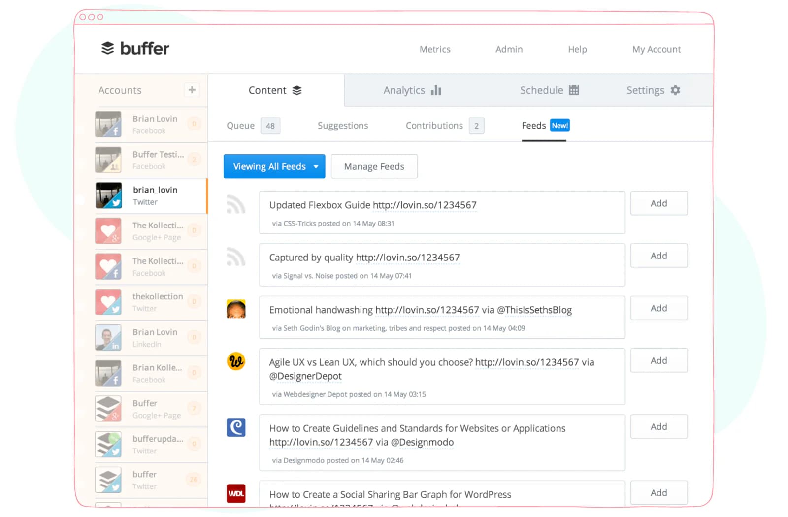Select the buffer Twitter account row
The image size is (788, 517).
[x=151, y=480]
